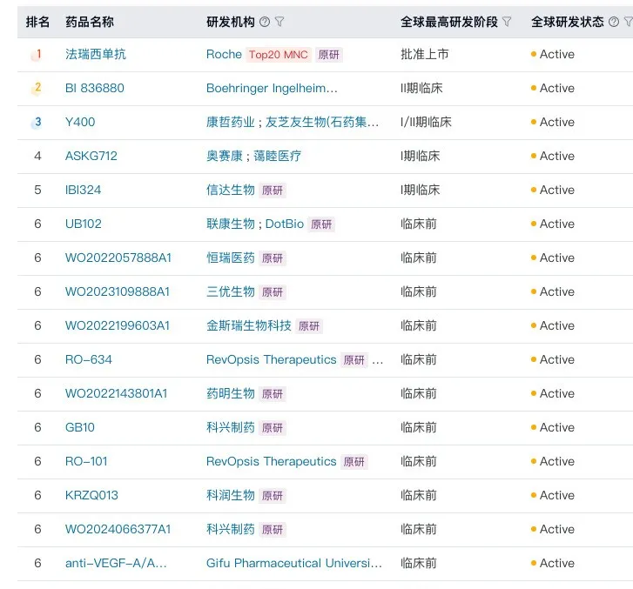Open drug 法瑞西单抗 details

point(96,54)
